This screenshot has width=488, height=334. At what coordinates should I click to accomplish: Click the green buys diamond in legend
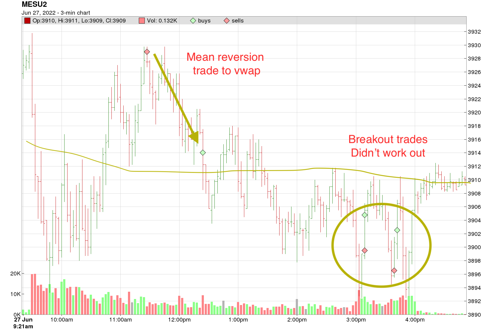193,21
